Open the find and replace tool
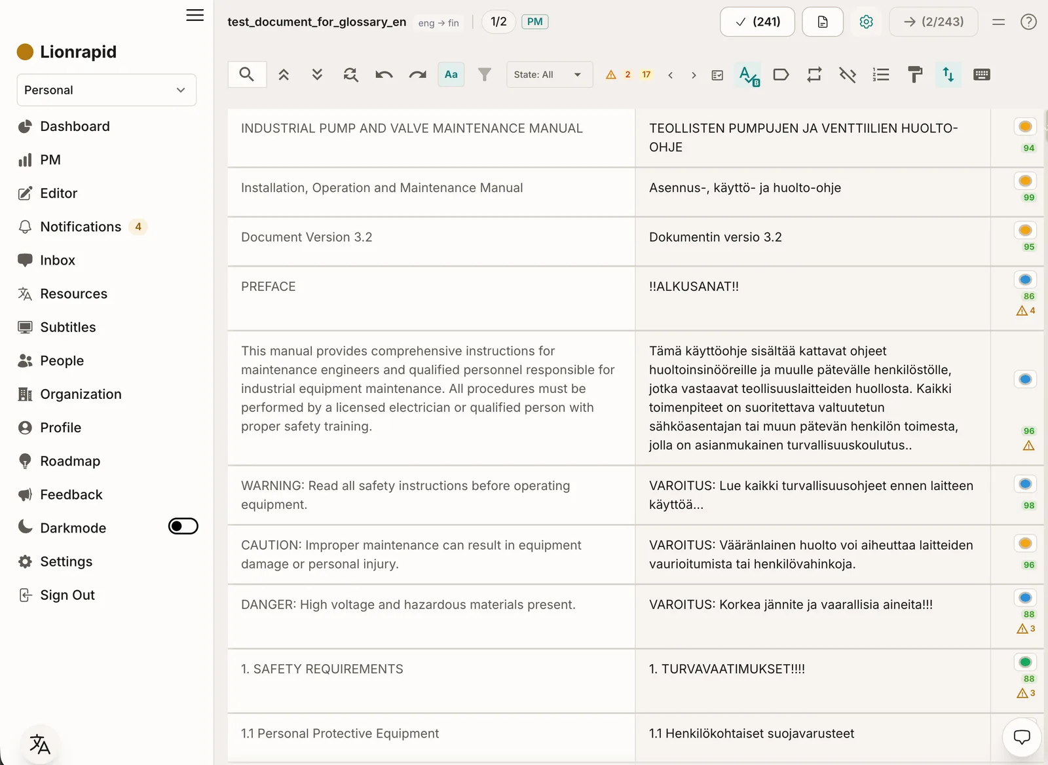1048x765 pixels. (x=350, y=75)
